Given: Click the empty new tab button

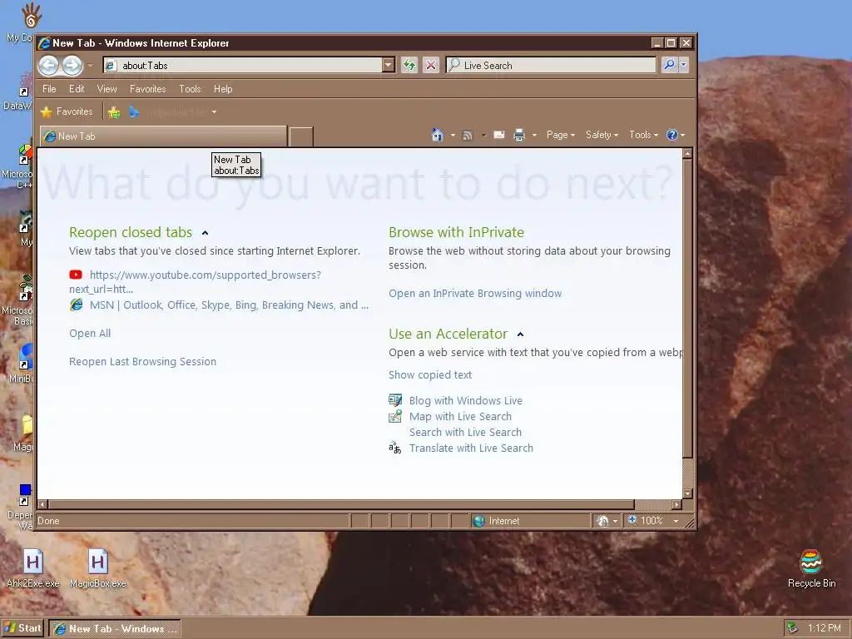Looking at the screenshot, I should (x=301, y=137).
